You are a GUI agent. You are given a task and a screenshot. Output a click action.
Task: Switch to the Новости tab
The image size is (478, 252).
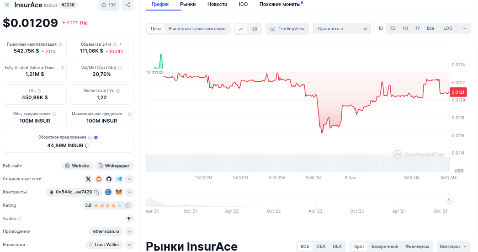217,4
